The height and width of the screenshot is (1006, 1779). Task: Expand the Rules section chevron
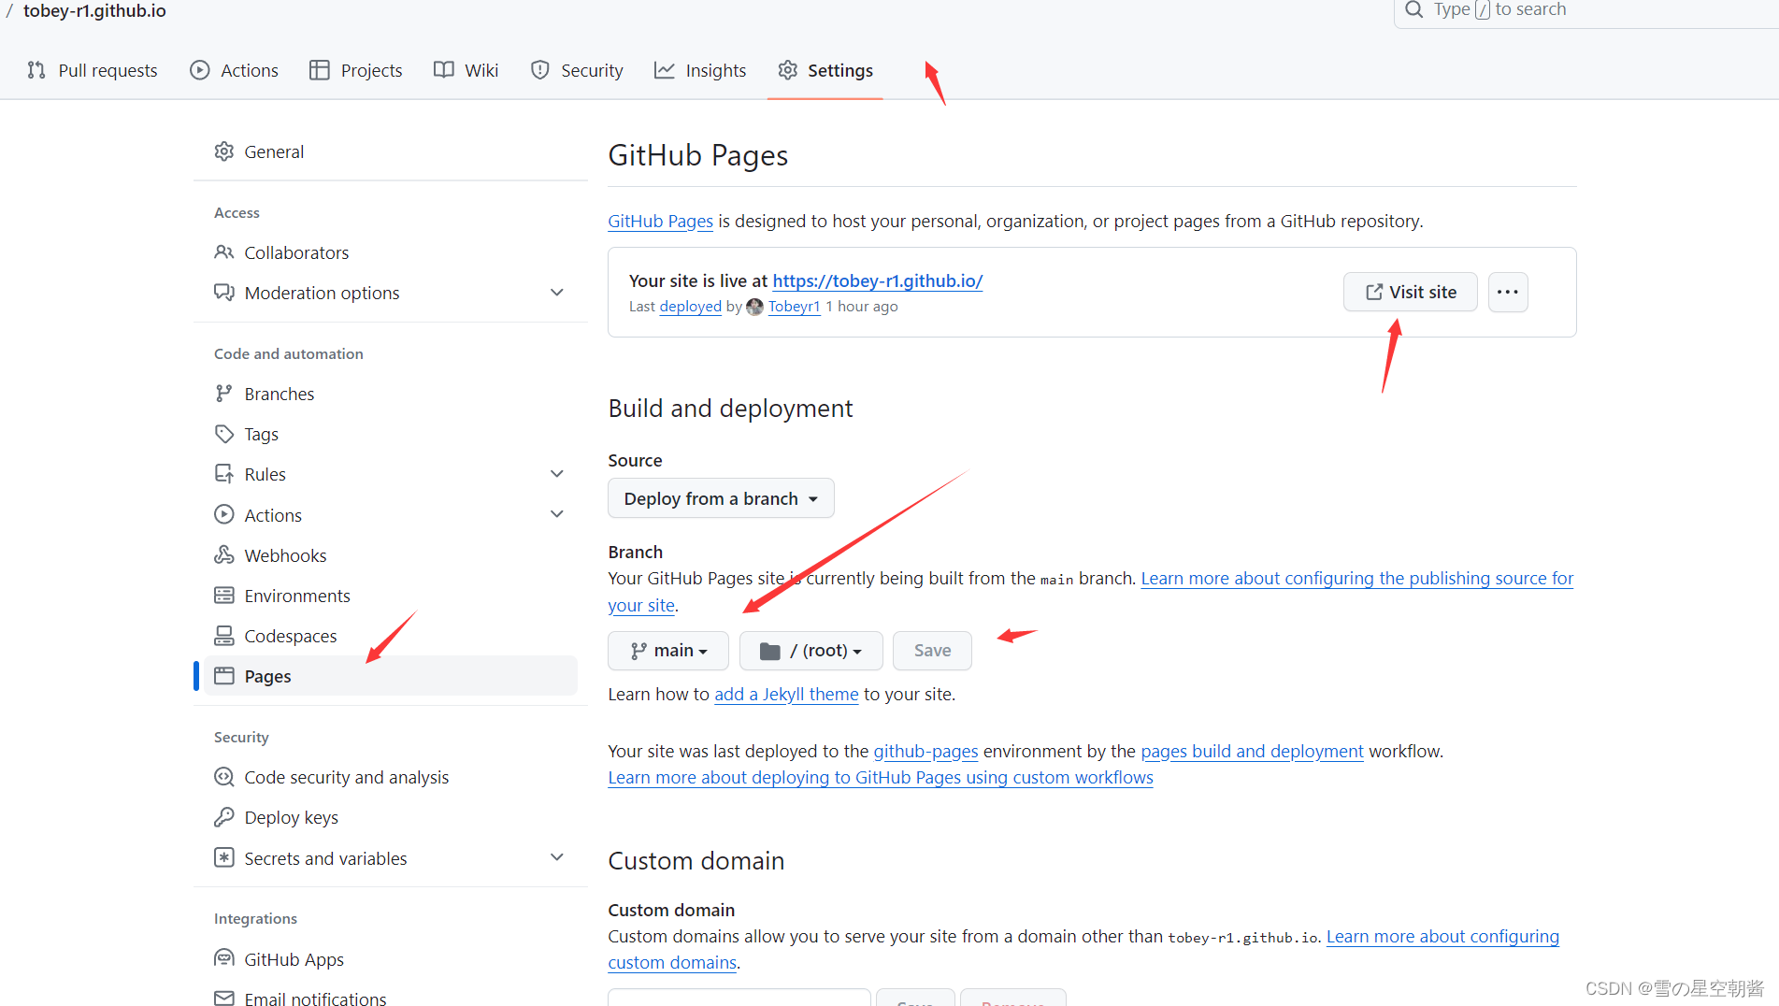click(557, 474)
